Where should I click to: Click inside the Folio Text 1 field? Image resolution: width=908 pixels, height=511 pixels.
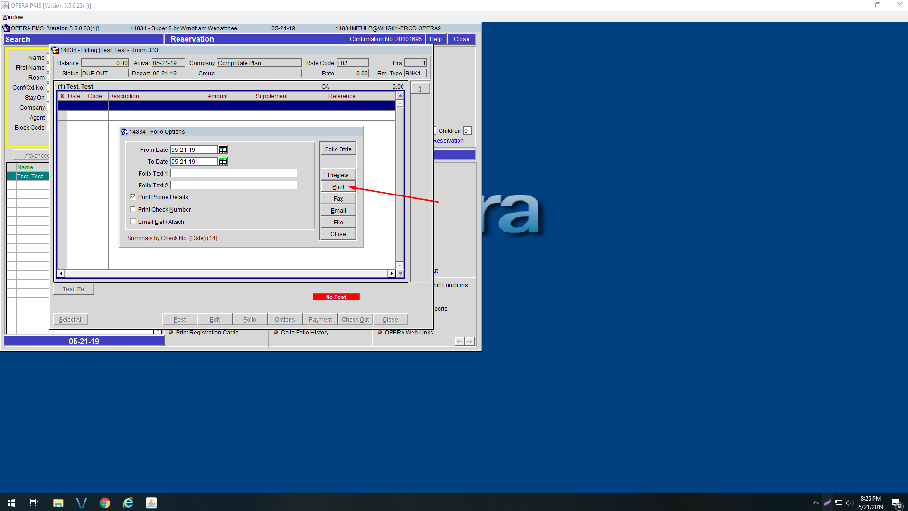tap(233, 173)
